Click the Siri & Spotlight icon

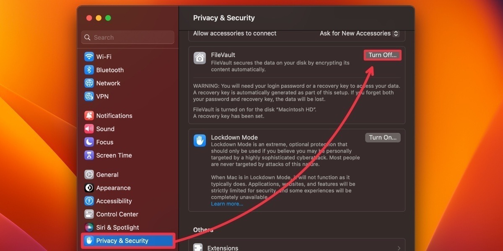pos(89,228)
